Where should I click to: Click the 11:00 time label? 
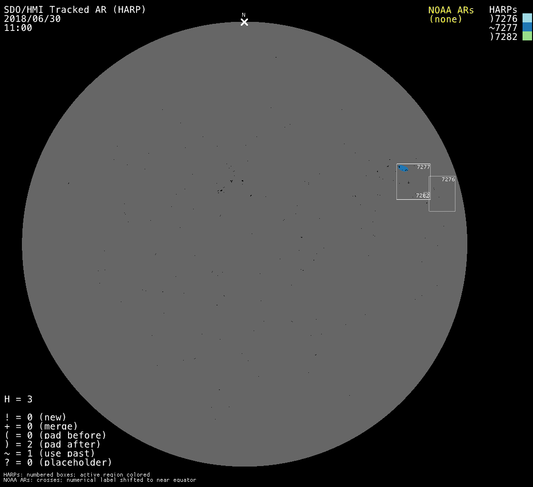tap(18, 28)
